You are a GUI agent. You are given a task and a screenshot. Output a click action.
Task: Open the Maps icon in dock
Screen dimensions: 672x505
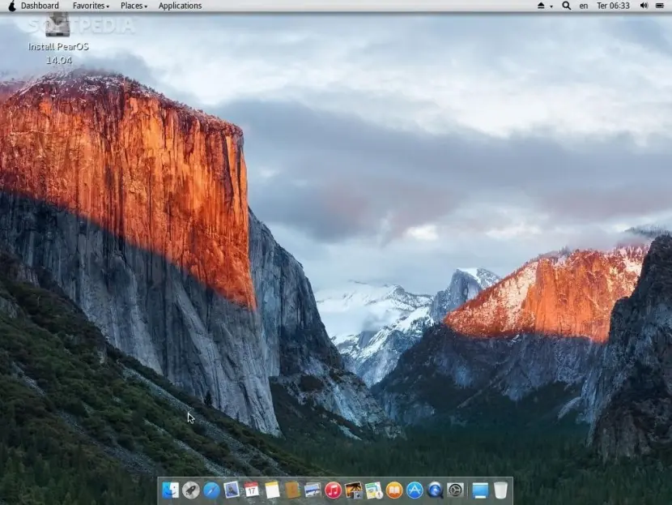coord(374,490)
